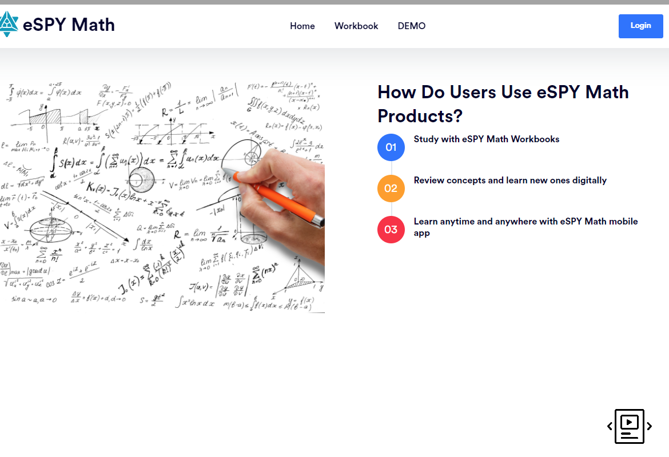Click the "How Do Users Use eSPY Math Products?" heading
Viewport: 669px width, 457px height.
click(503, 104)
